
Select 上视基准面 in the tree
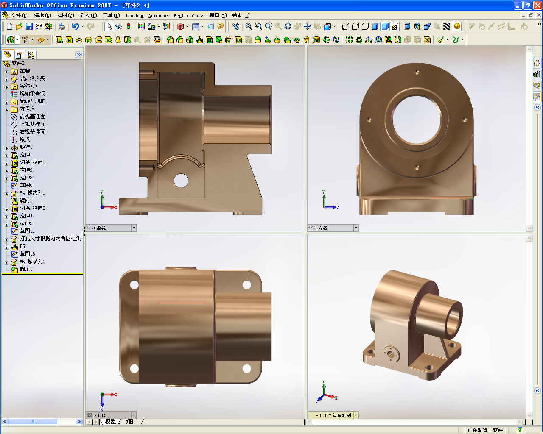pos(32,124)
